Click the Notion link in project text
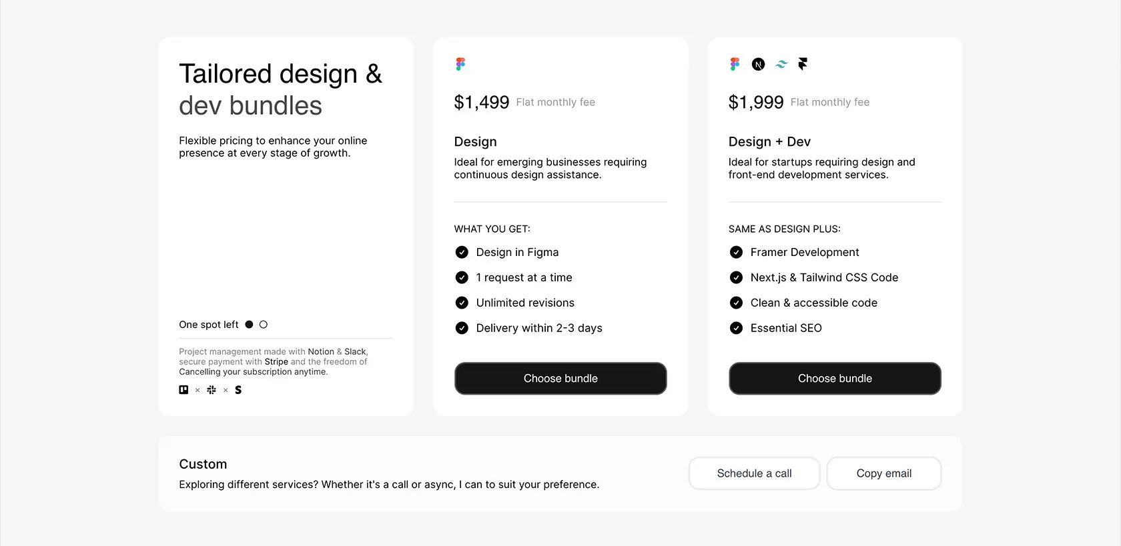 321,351
